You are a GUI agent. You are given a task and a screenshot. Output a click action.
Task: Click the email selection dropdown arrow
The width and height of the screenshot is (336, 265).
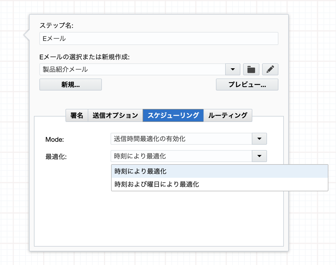[233, 69]
